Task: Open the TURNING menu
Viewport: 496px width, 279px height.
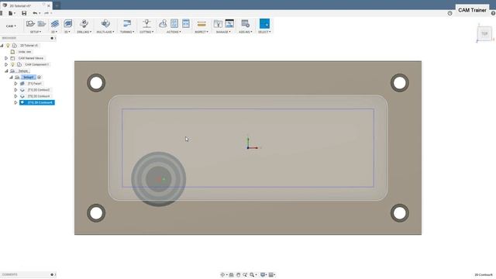Action: [x=127, y=32]
